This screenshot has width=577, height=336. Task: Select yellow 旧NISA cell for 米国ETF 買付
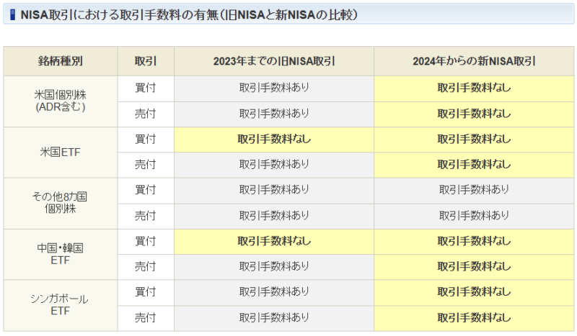tap(274, 139)
